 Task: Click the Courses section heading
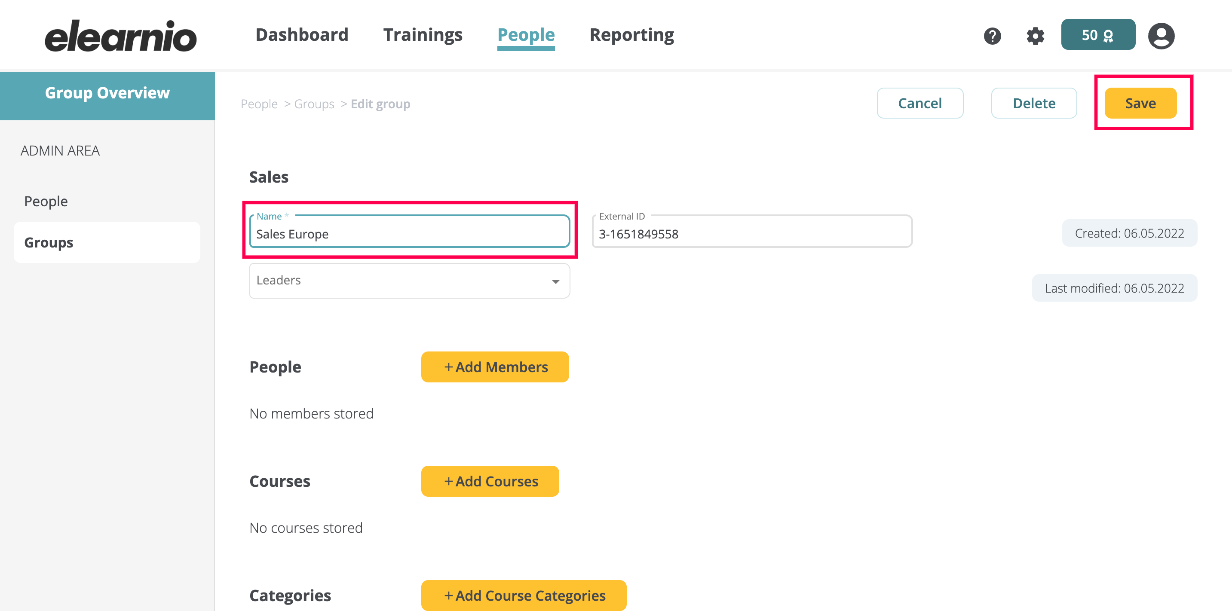[x=280, y=481]
